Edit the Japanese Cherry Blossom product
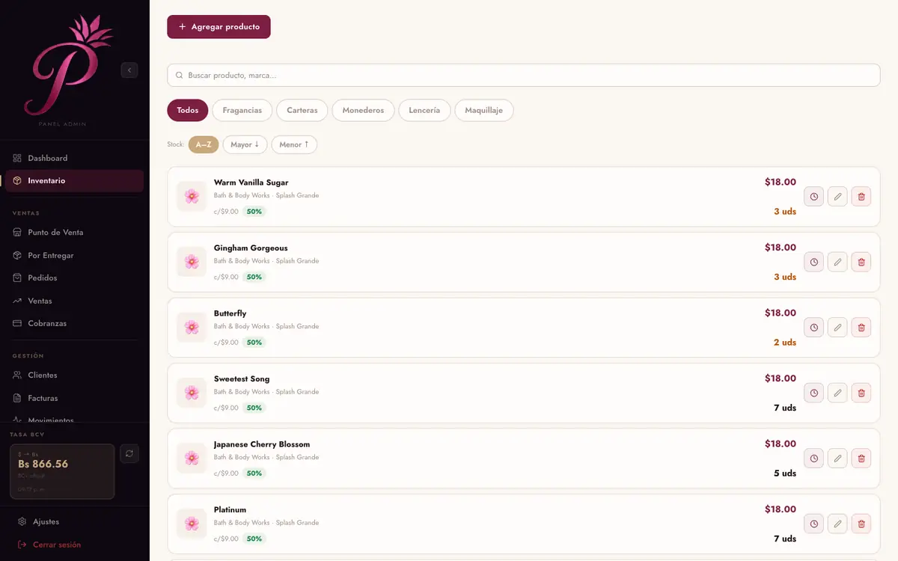Viewport: 898px width, 561px height. click(837, 459)
